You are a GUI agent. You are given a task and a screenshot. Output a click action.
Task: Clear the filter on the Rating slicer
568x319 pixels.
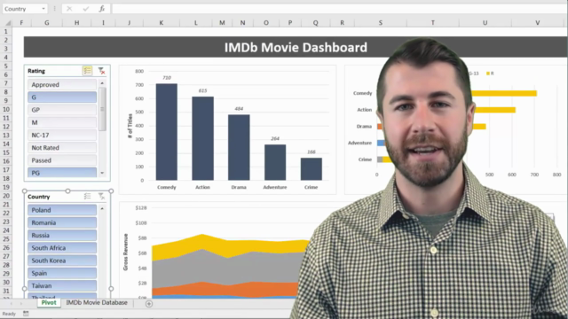pyautogui.click(x=101, y=71)
